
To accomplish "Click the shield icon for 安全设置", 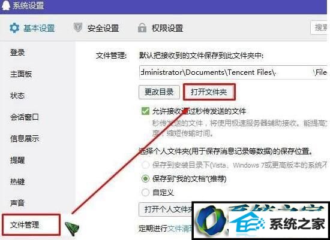I will click(77, 28).
